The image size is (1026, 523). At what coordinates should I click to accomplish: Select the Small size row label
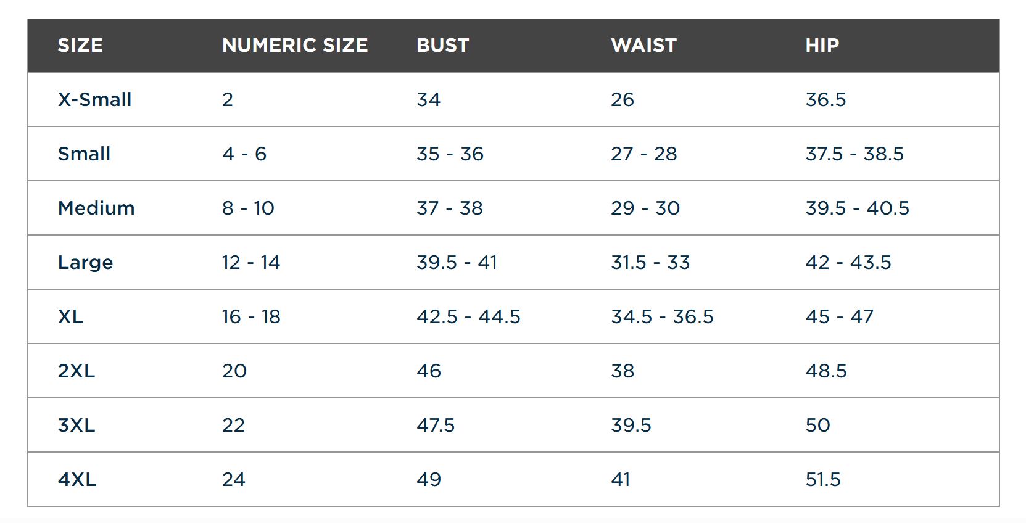coord(84,154)
